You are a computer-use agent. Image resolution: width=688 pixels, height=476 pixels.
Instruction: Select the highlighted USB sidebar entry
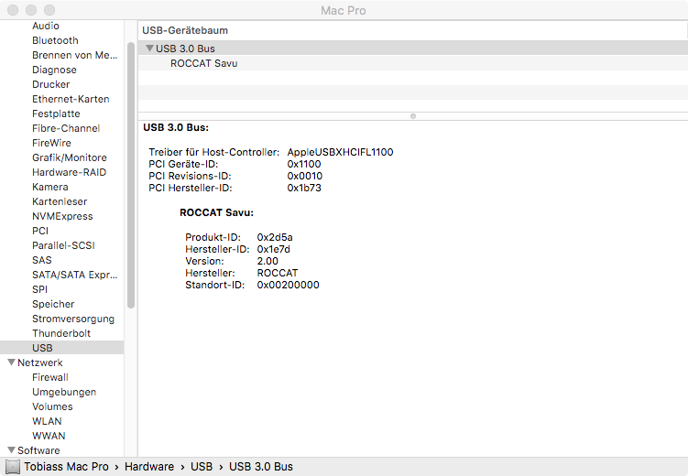coord(62,348)
